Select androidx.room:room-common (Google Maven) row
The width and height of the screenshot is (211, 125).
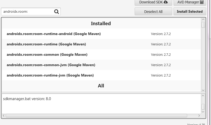point(101,54)
